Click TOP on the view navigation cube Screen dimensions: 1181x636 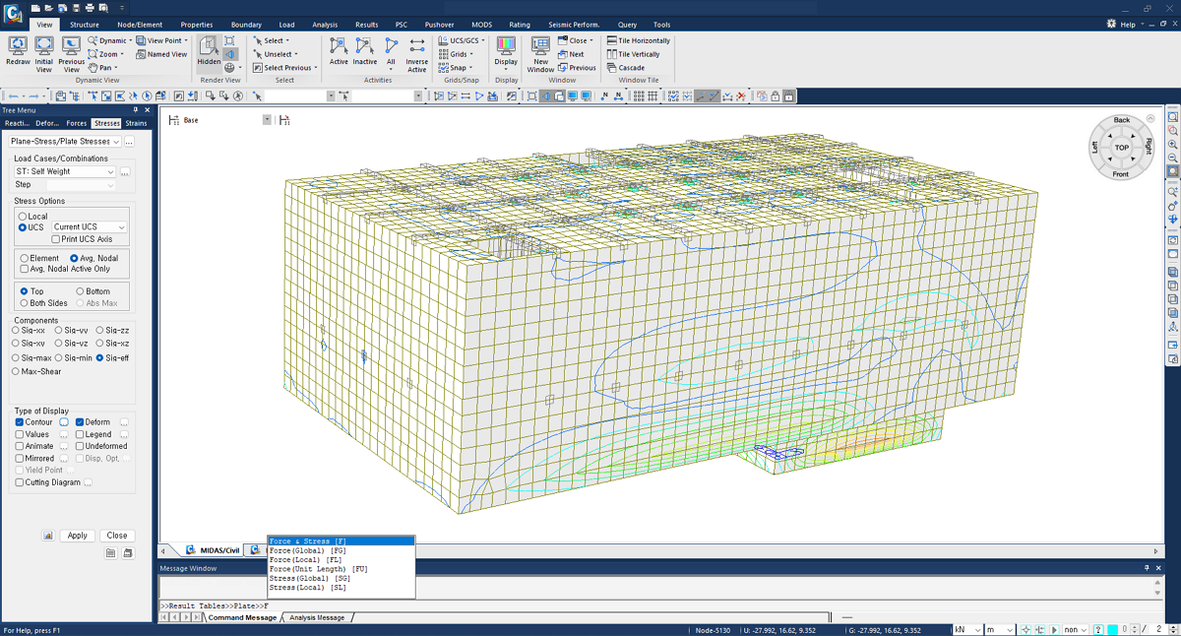1121,148
